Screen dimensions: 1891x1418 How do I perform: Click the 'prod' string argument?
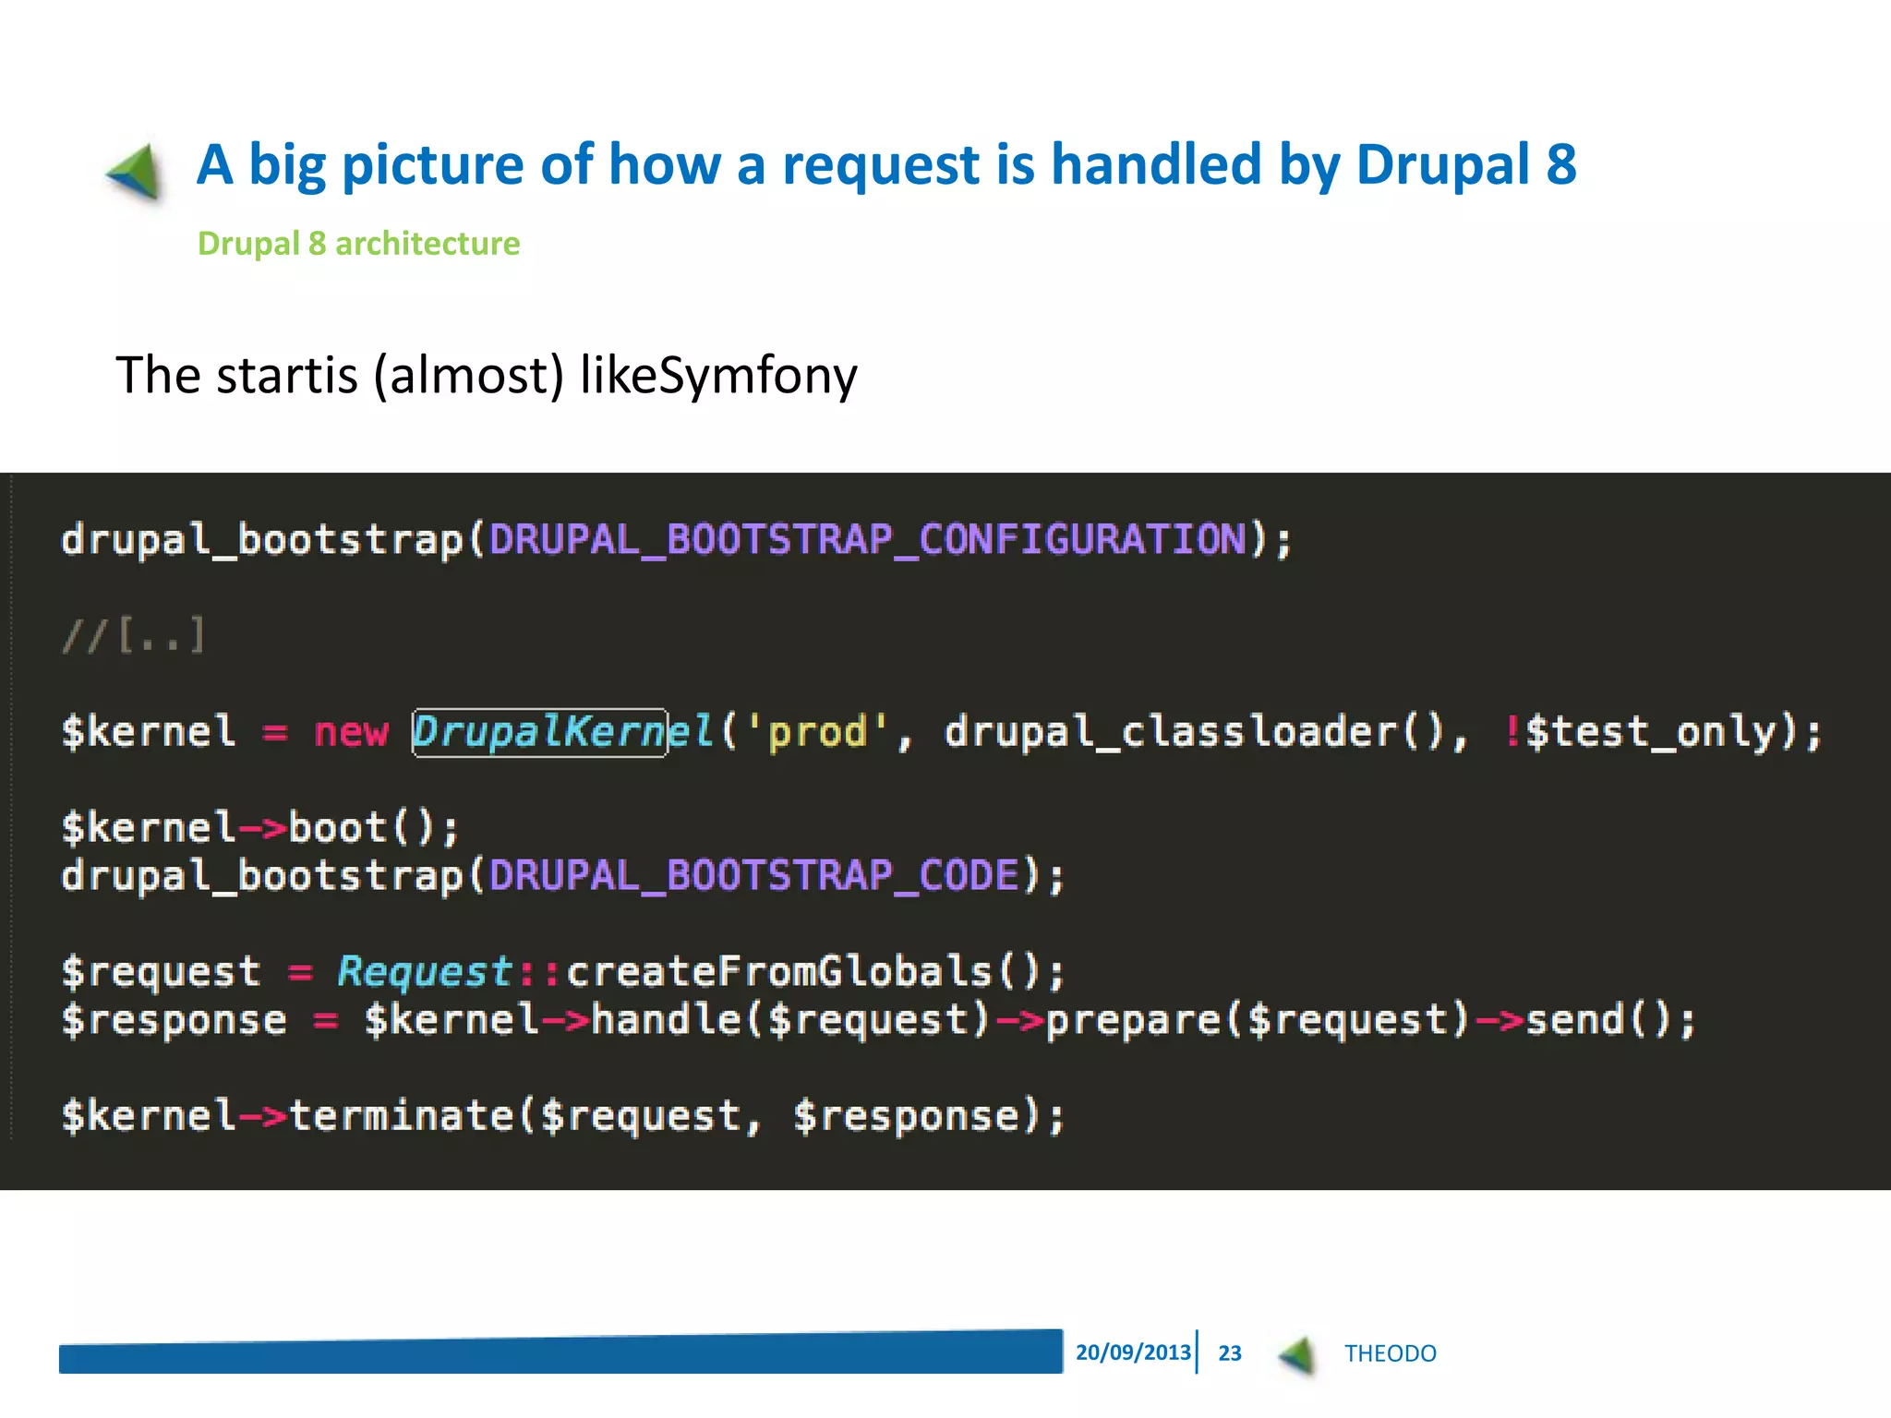coord(817,732)
